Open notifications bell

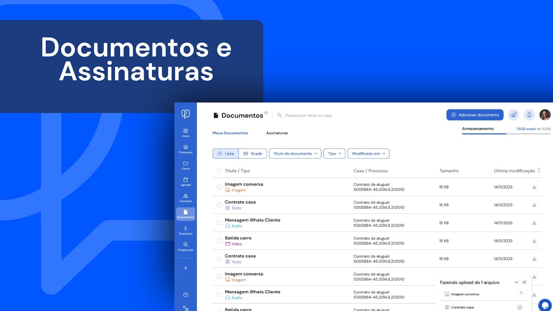coord(529,115)
